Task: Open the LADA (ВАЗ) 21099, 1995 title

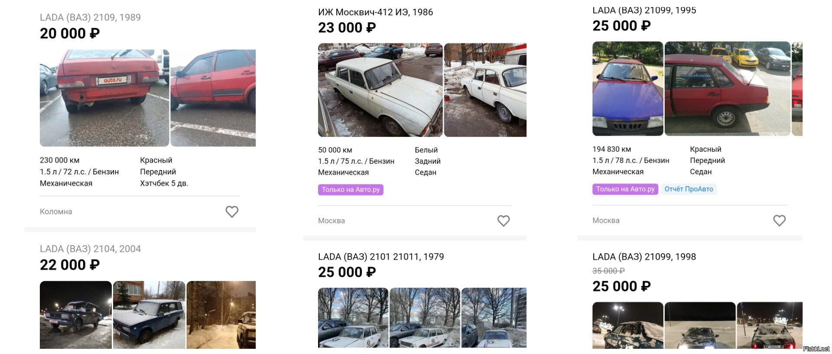Action: point(644,10)
